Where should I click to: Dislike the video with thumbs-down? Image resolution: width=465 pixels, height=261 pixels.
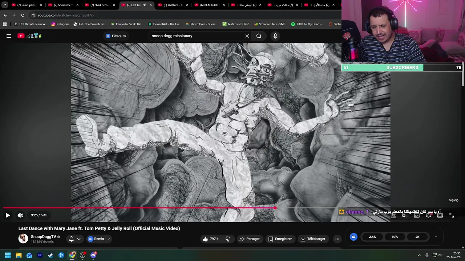[x=228, y=239]
